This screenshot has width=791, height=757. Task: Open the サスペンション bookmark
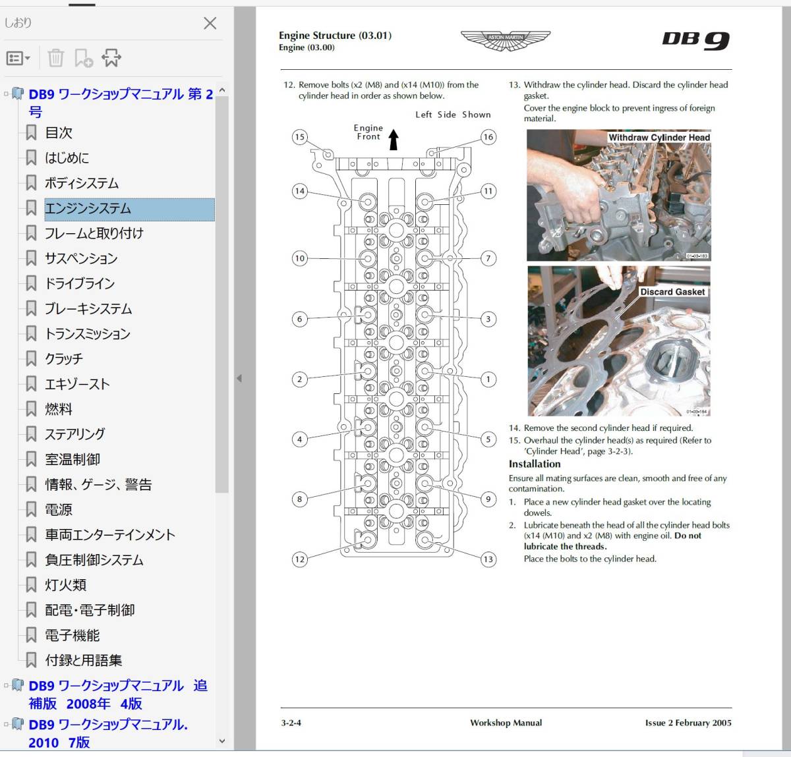tap(81, 258)
